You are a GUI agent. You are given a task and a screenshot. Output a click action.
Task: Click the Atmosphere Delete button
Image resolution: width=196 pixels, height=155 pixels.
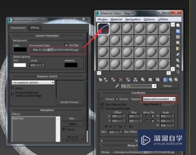pyautogui.click(x=73, y=124)
